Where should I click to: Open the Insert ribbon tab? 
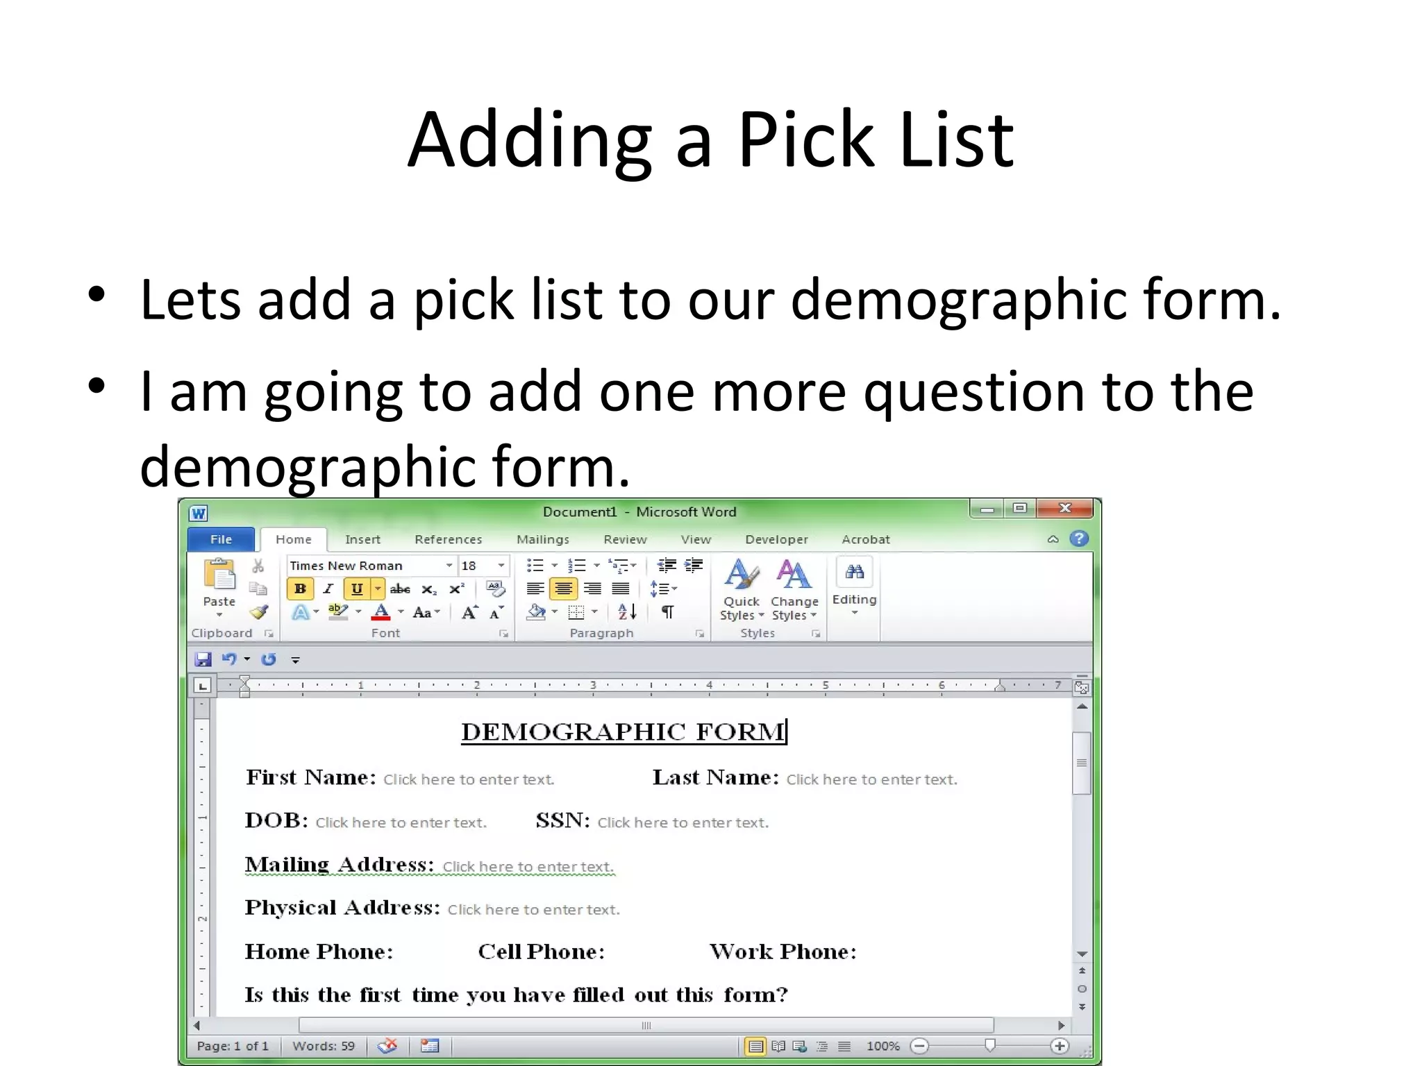tap(362, 539)
